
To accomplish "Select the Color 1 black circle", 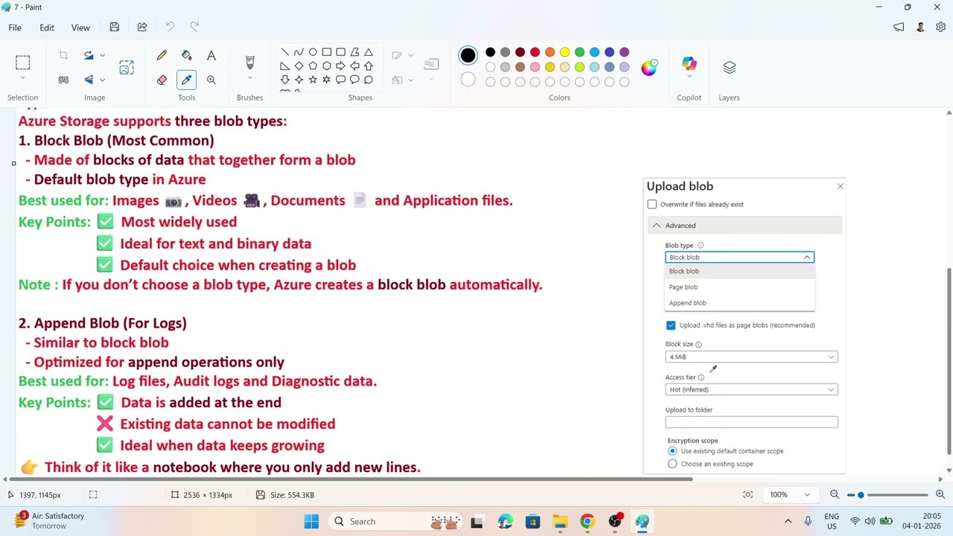I will pyautogui.click(x=468, y=55).
